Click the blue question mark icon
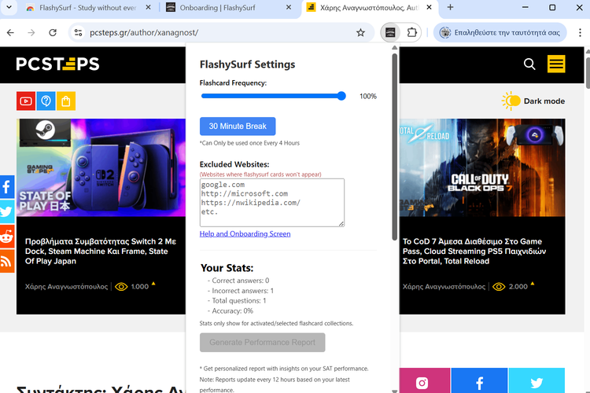Image resolution: width=590 pixels, height=393 pixels. (46, 101)
